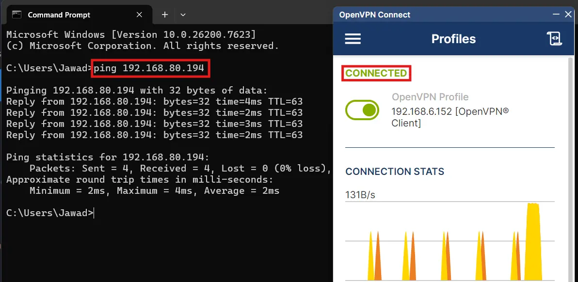Click the 'ping 192.168.80.194' command text

click(148, 68)
